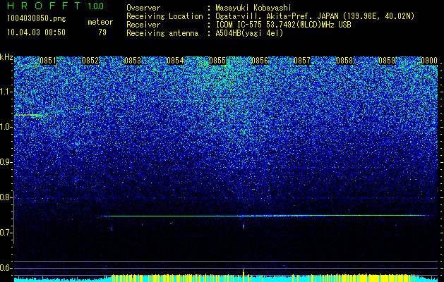Click the A504HB(yagi 4el) antenna text
The height and width of the screenshot is (282, 444).
[x=249, y=33]
